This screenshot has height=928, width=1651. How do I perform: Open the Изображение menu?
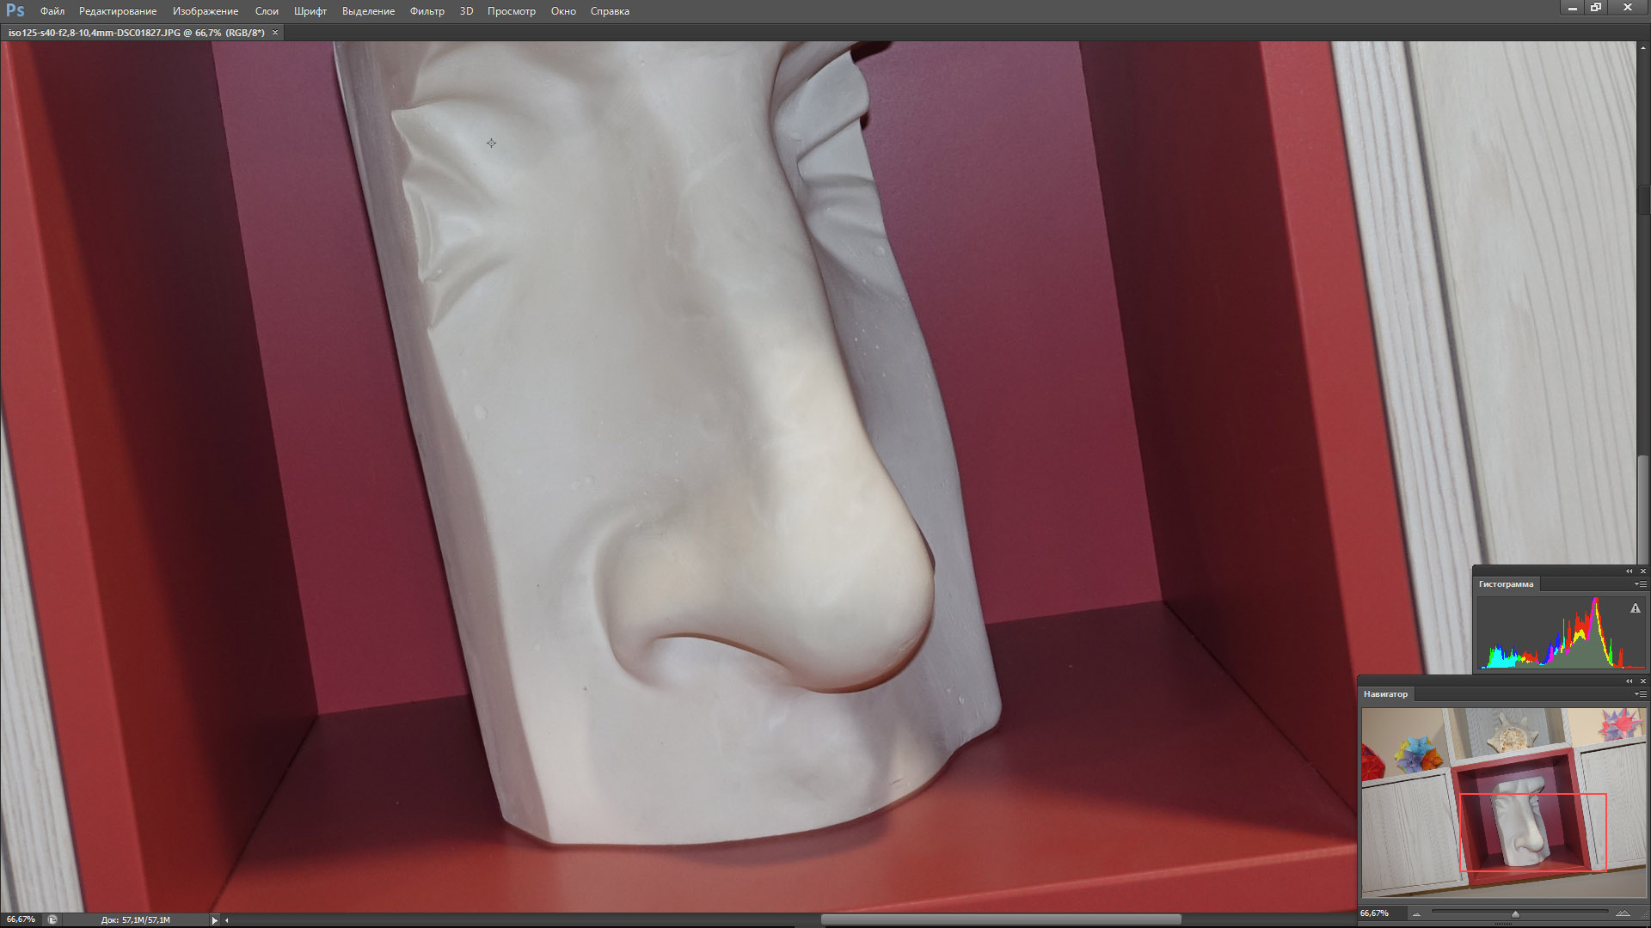click(x=206, y=11)
